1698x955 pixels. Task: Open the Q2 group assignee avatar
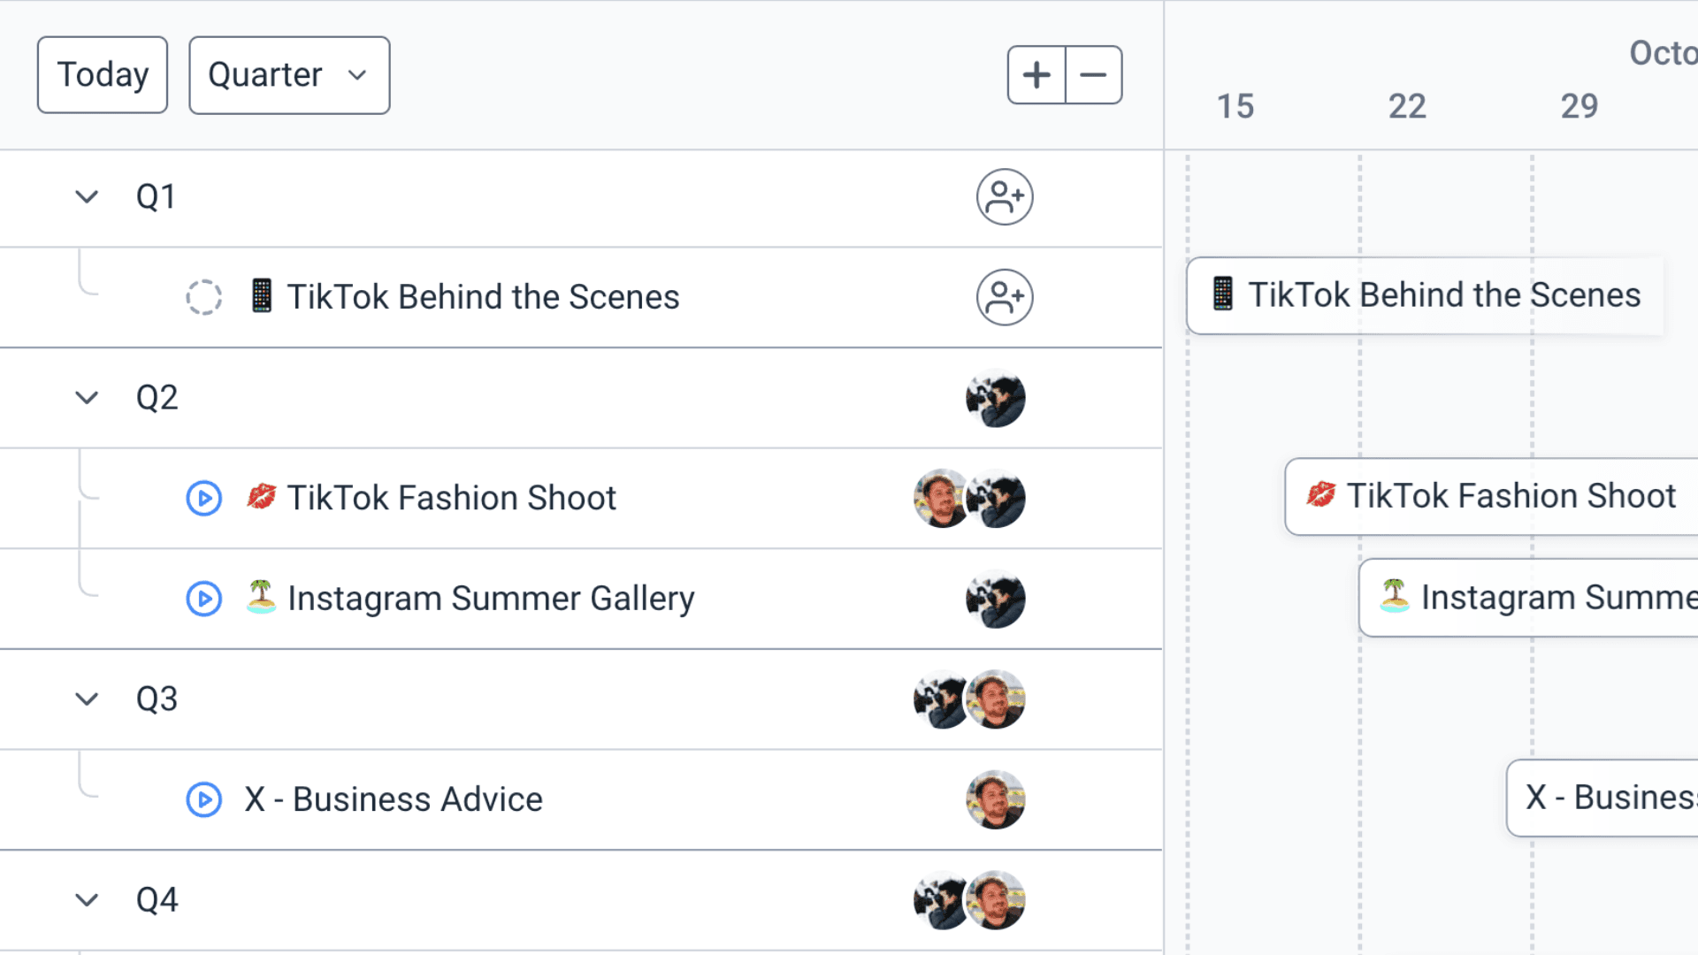pos(996,398)
